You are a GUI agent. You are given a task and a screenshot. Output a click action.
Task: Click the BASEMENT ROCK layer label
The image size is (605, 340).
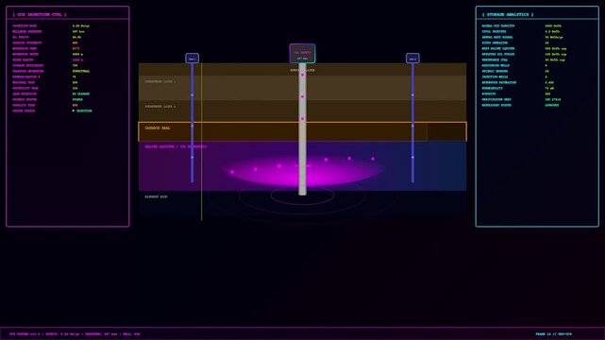(x=157, y=196)
